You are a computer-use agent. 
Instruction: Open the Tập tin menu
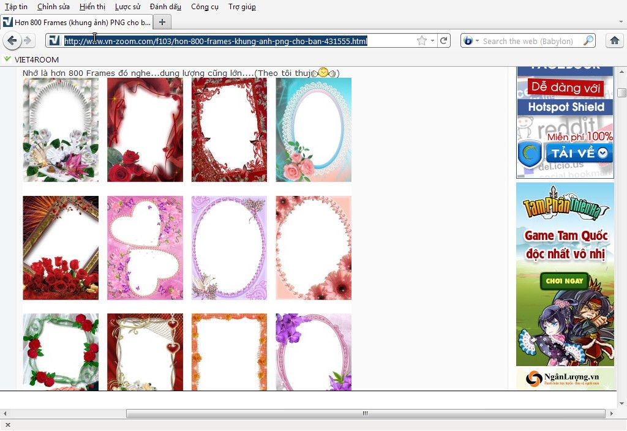(16, 7)
